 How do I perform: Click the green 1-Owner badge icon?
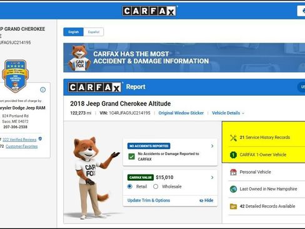[233, 155]
